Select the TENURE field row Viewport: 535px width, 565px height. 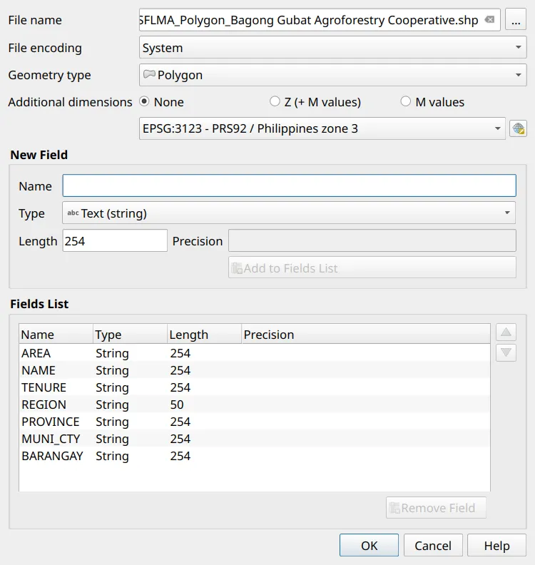point(255,387)
